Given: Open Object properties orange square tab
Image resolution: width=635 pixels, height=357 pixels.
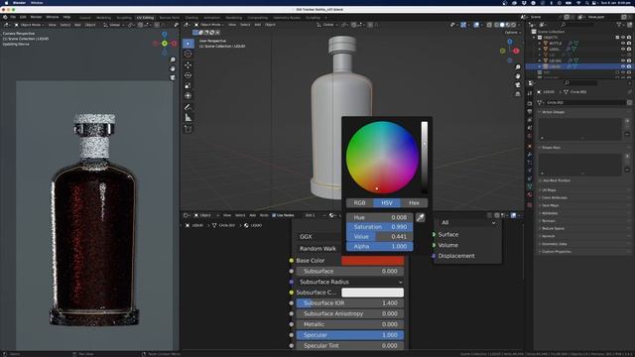Looking at the screenshot, I should click(530, 146).
